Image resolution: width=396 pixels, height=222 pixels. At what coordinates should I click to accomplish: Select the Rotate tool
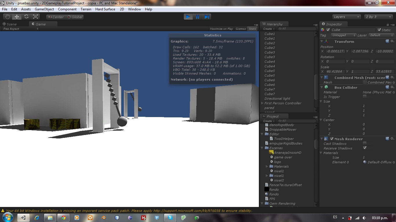(x=26, y=16)
